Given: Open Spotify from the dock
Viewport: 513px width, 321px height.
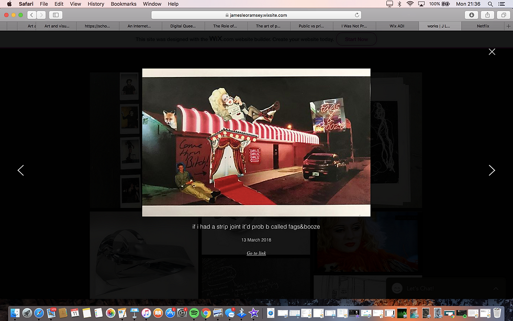Looking at the screenshot, I should tap(194, 313).
